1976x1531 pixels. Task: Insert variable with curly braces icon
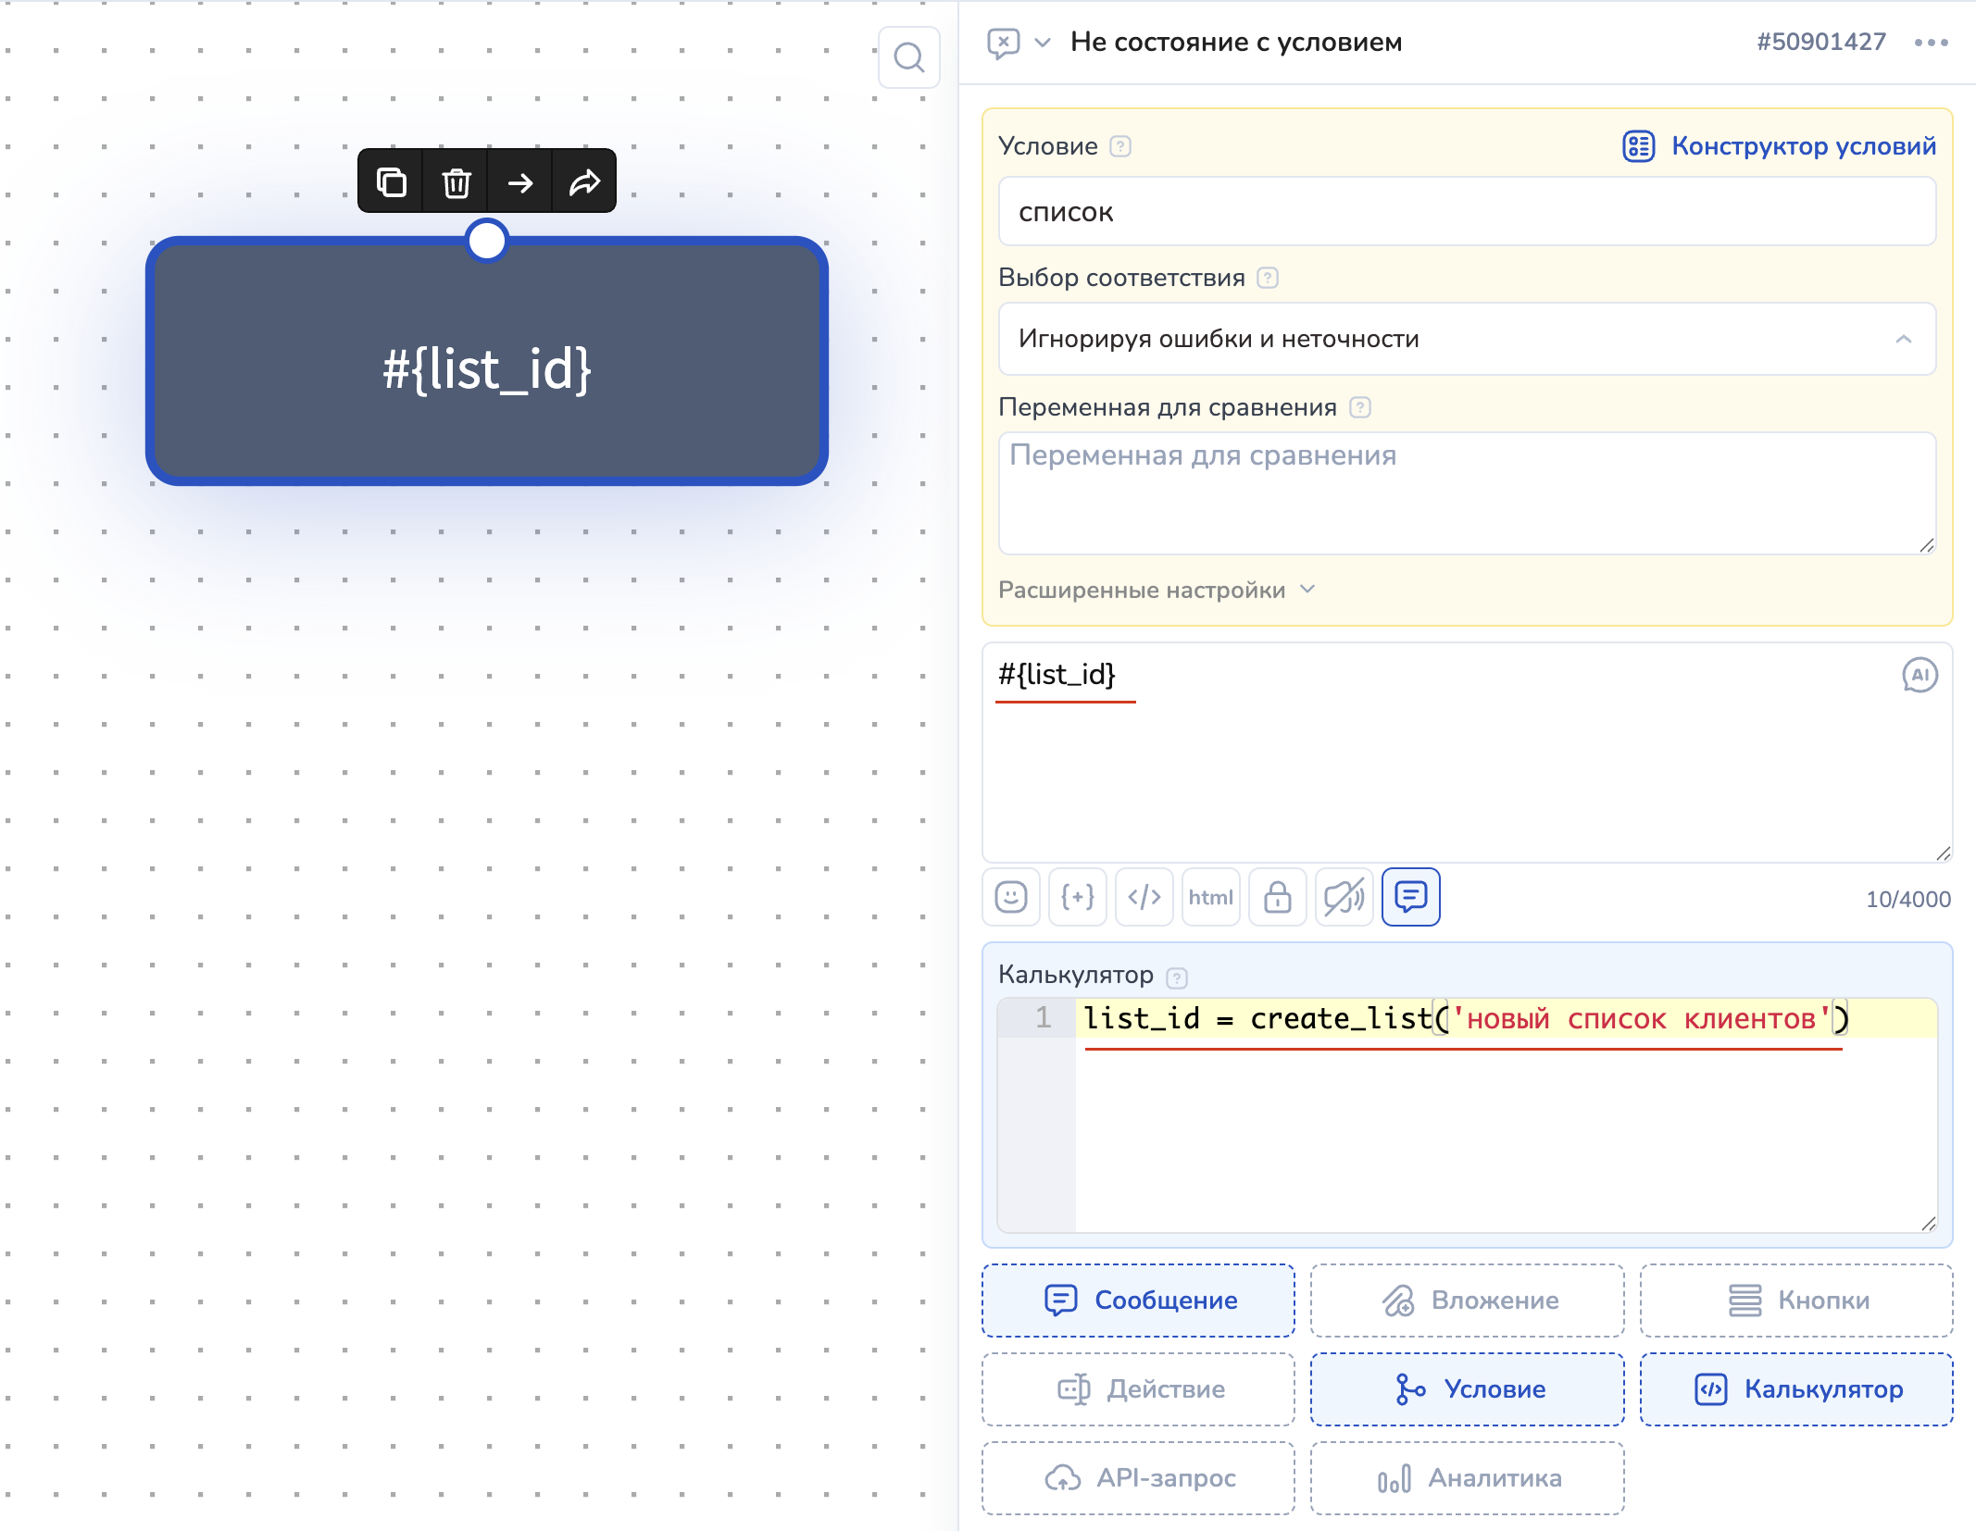(x=1078, y=897)
